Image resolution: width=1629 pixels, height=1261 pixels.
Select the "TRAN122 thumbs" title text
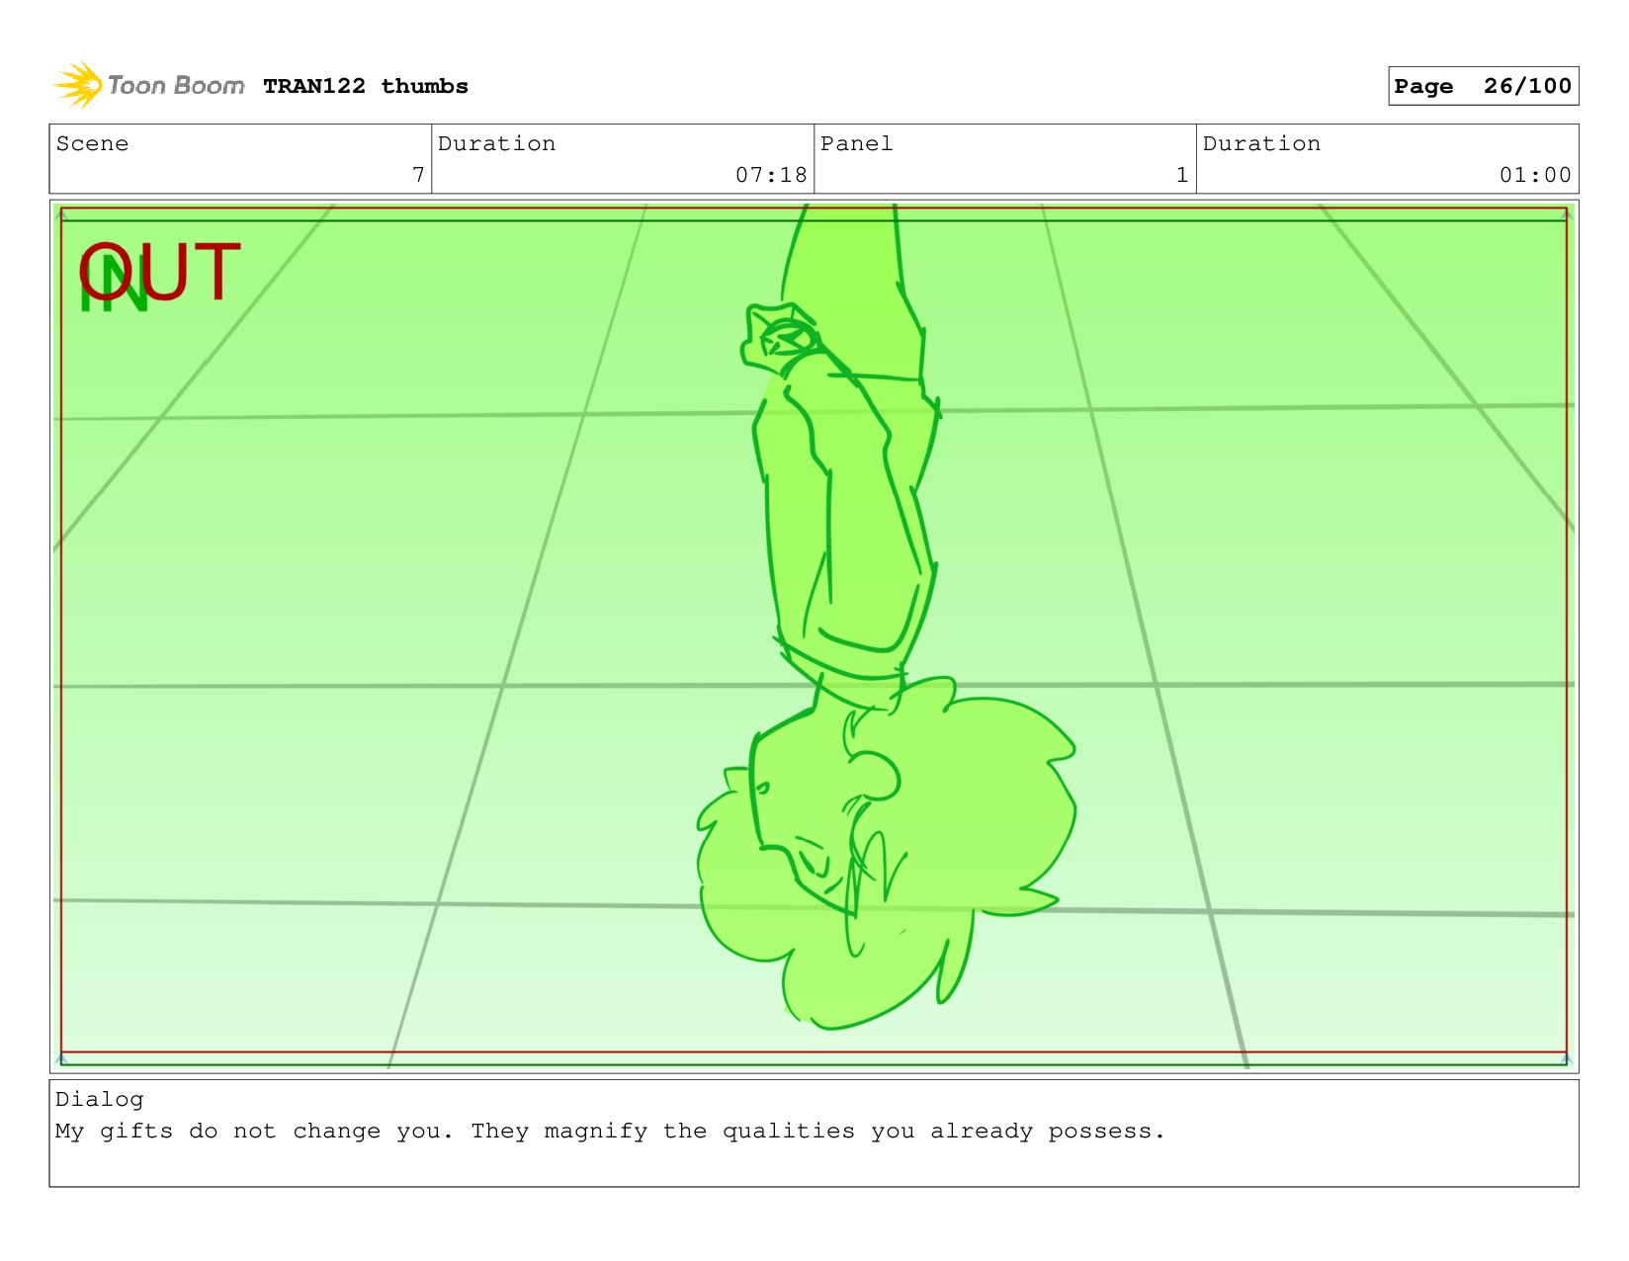(366, 86)
